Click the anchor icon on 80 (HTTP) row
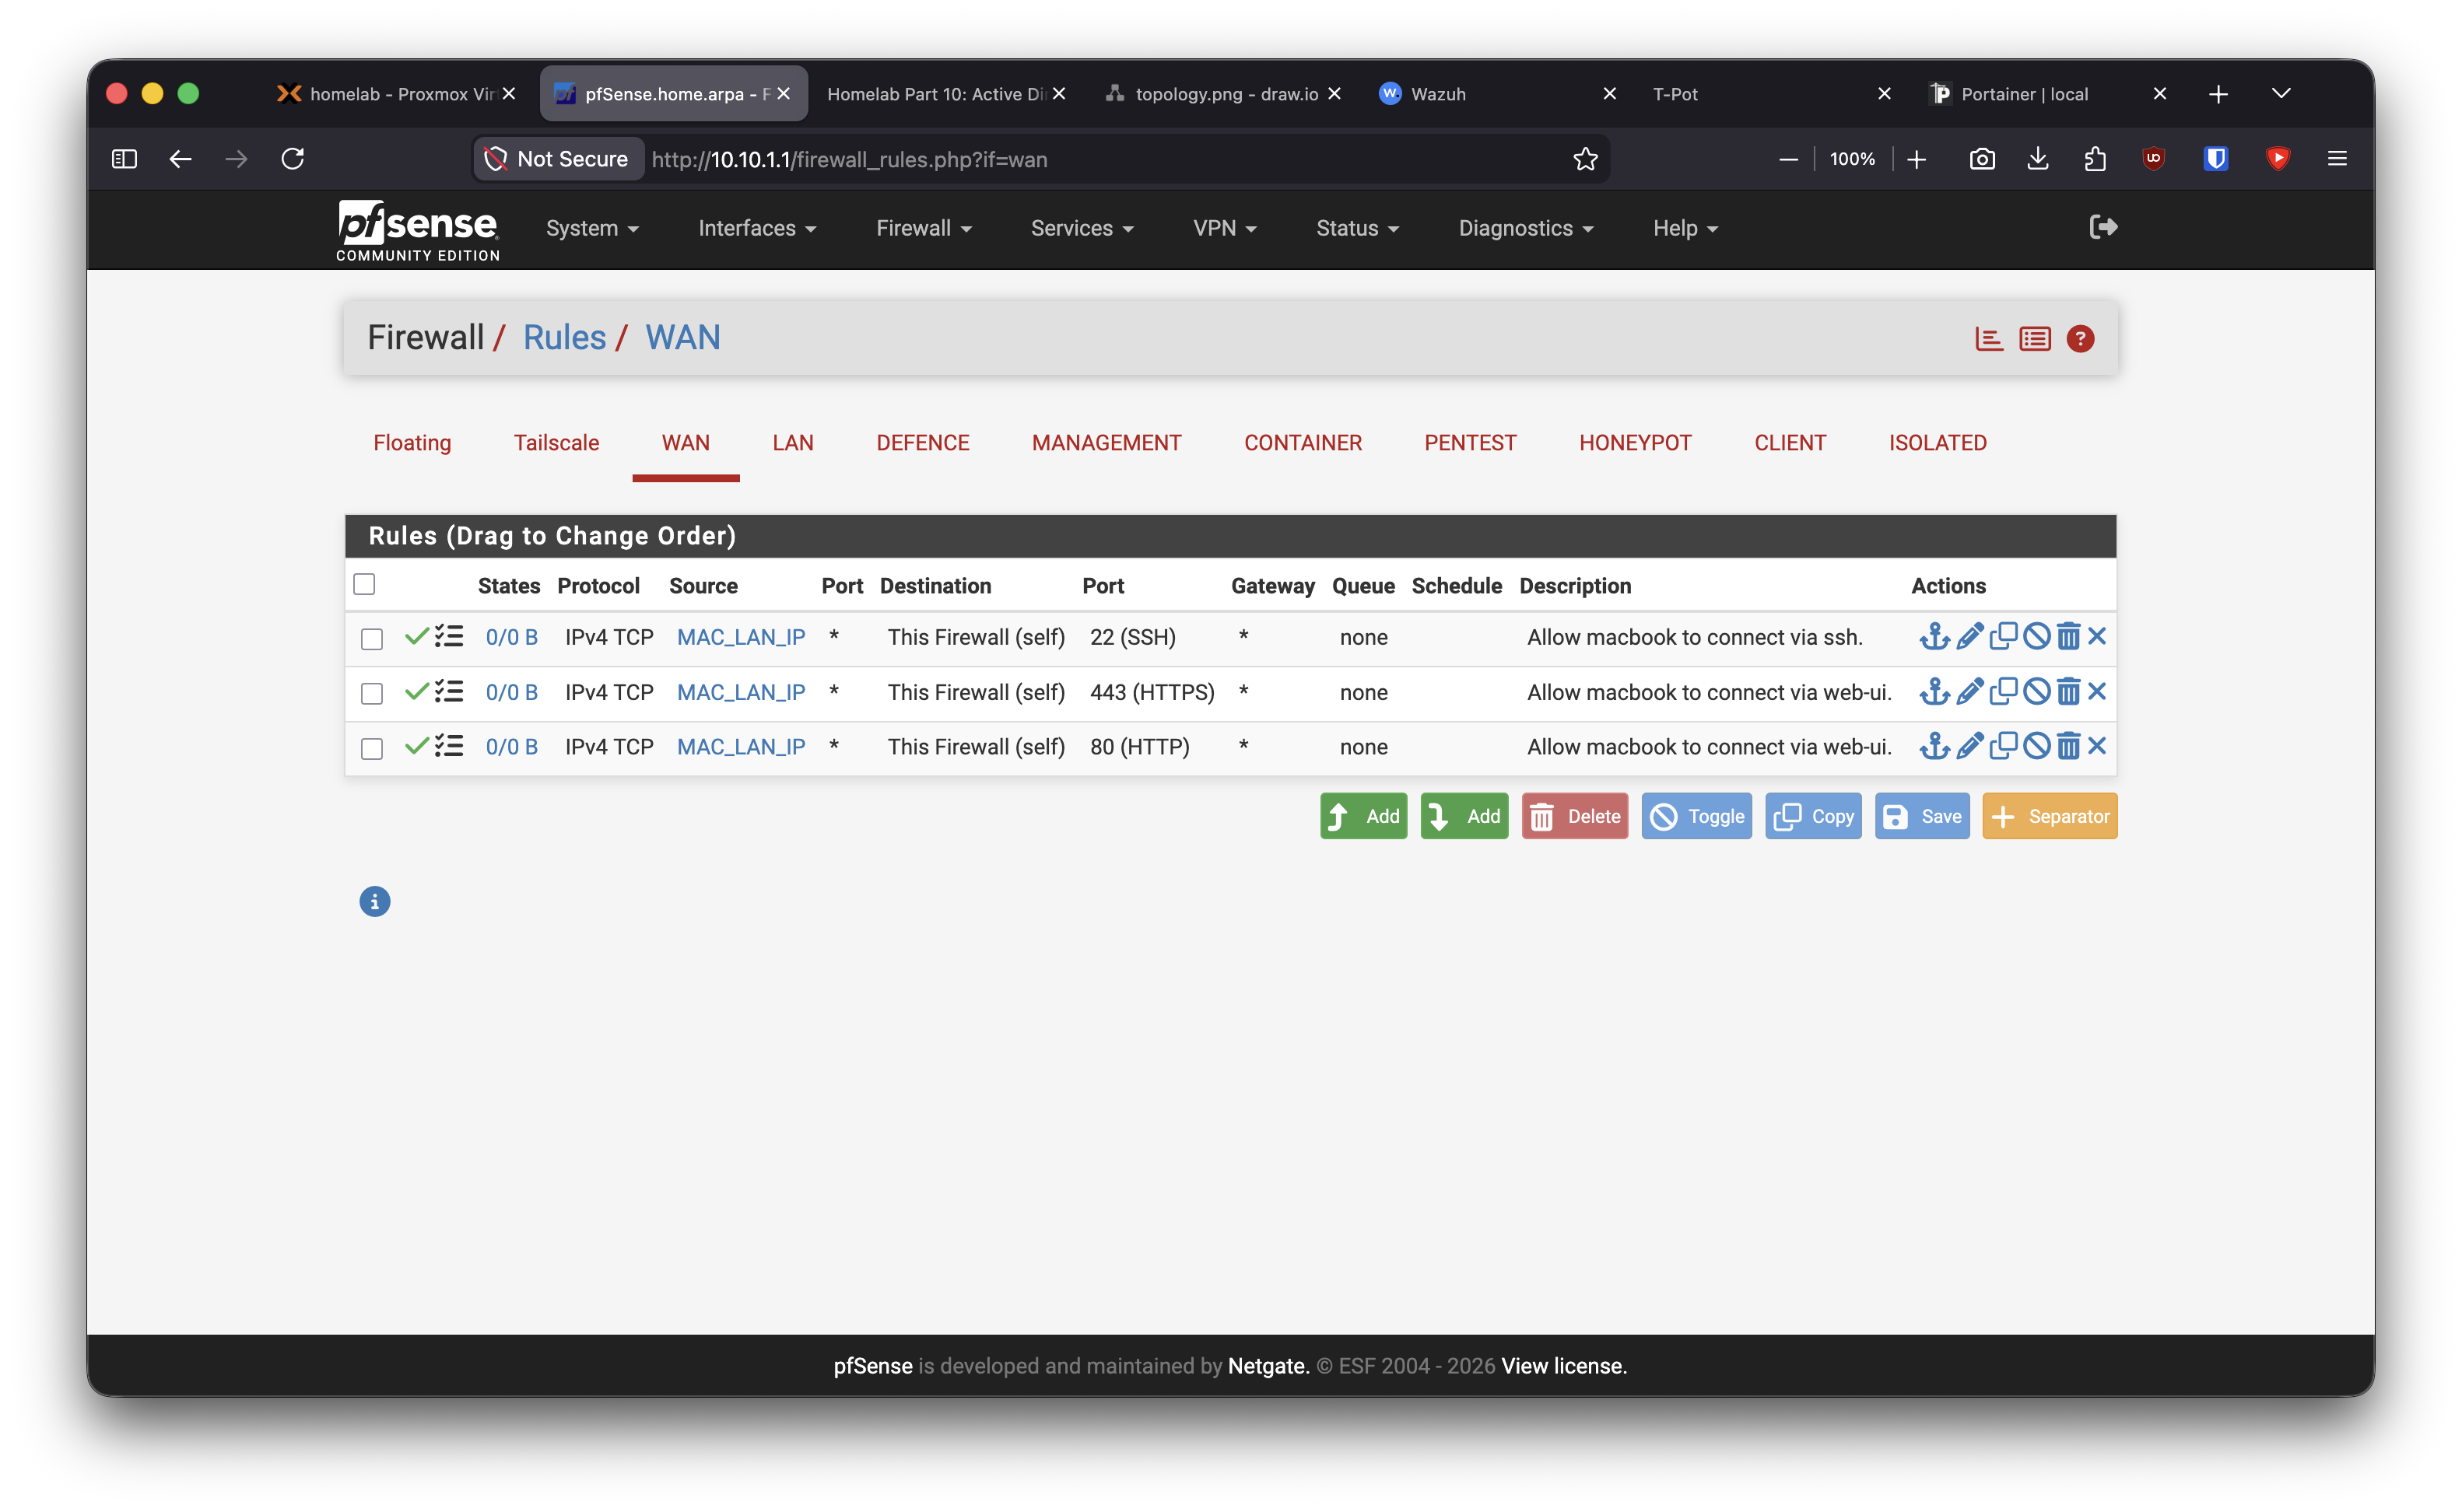 click(x=1934, y=746)
